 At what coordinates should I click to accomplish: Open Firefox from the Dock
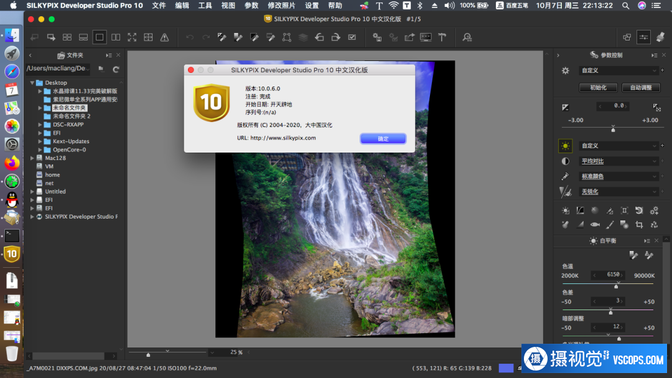[x=12, y=163]
